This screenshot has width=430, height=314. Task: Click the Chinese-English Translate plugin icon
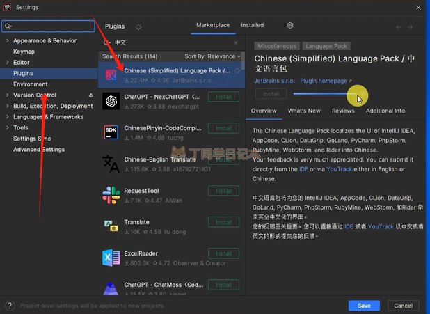coord(111,163)
